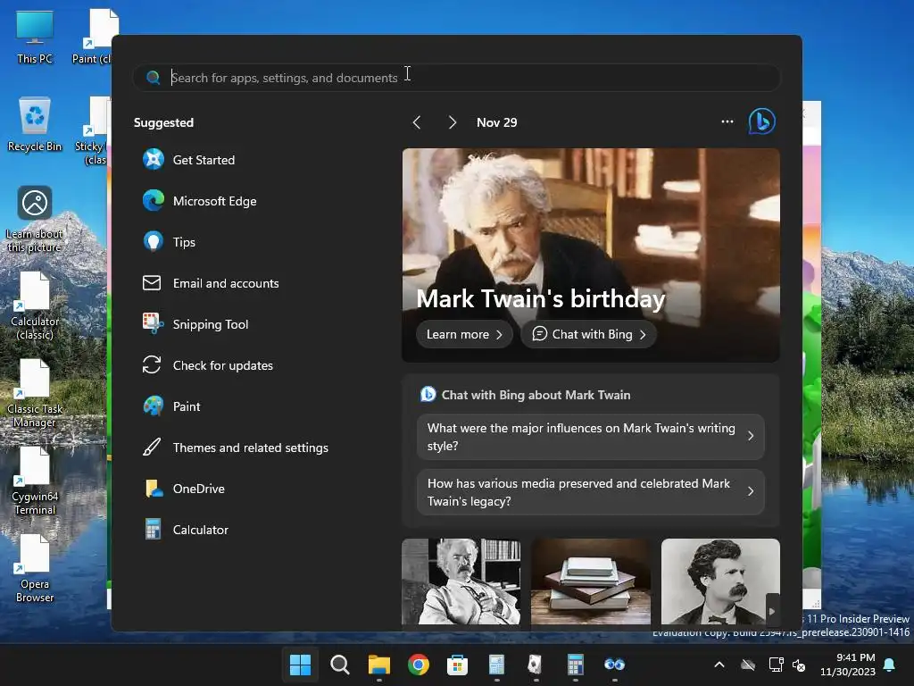
Task: Select Calculator (classic) desktop shortcut
Action: pyautogui.click(x=35, y=306)
